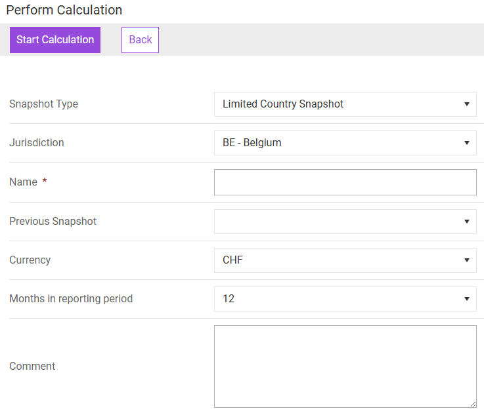Click the 'Snapshot Type' field label
The height and width of the screenshot is (417, 484).
tap(43, 104)
